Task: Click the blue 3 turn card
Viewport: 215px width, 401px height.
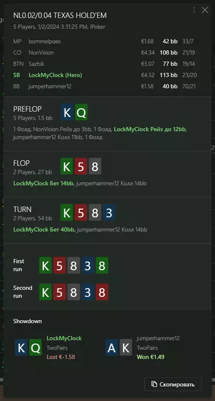Action: [109, 213]
